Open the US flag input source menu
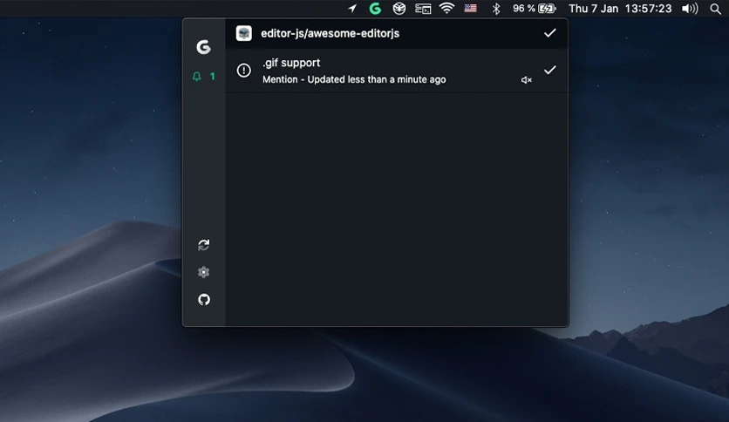729x422 pixels. pos(471,8)
